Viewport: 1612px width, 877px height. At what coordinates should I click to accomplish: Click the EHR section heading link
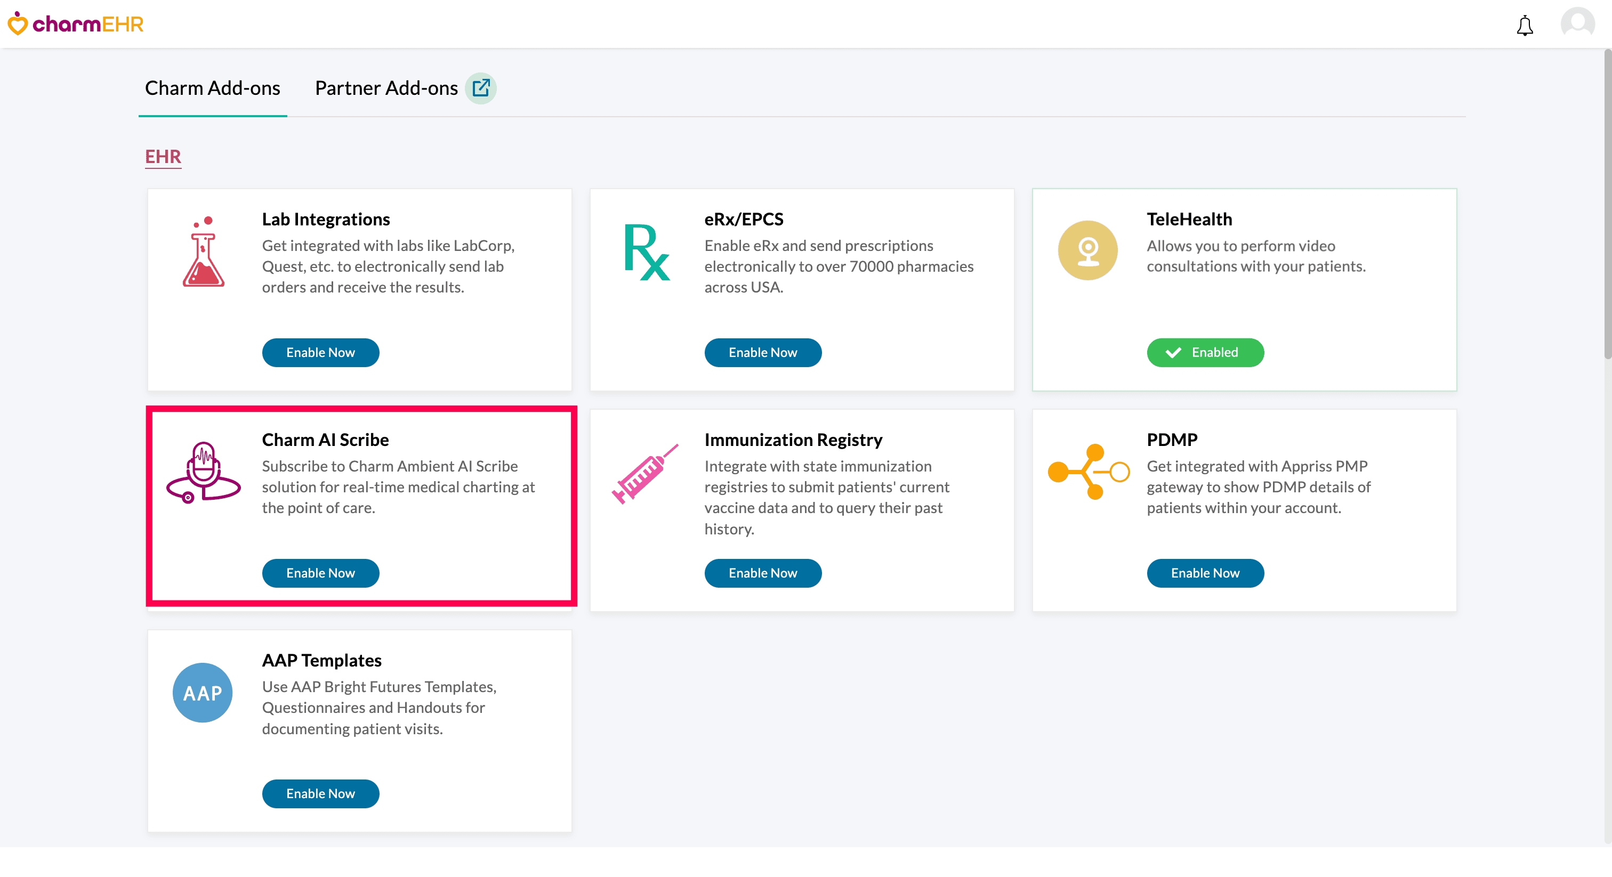click(x=163, y=157)
